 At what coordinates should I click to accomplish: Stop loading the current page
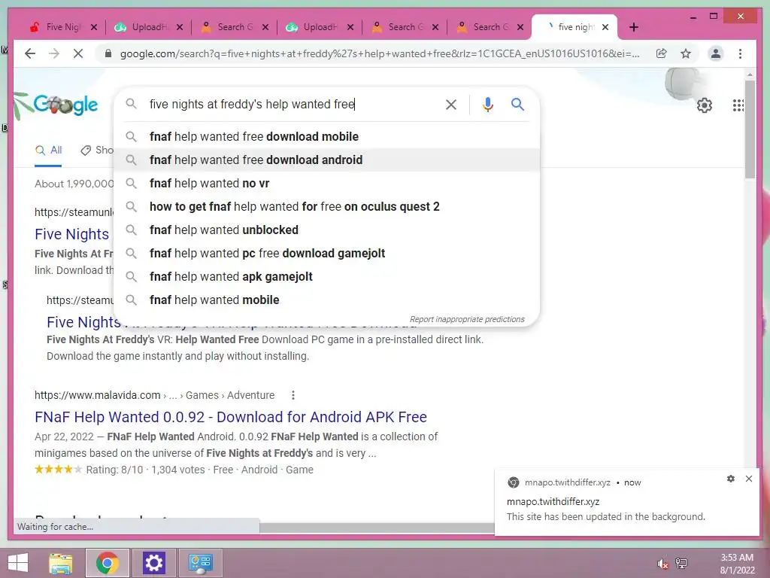coord(78,53)
